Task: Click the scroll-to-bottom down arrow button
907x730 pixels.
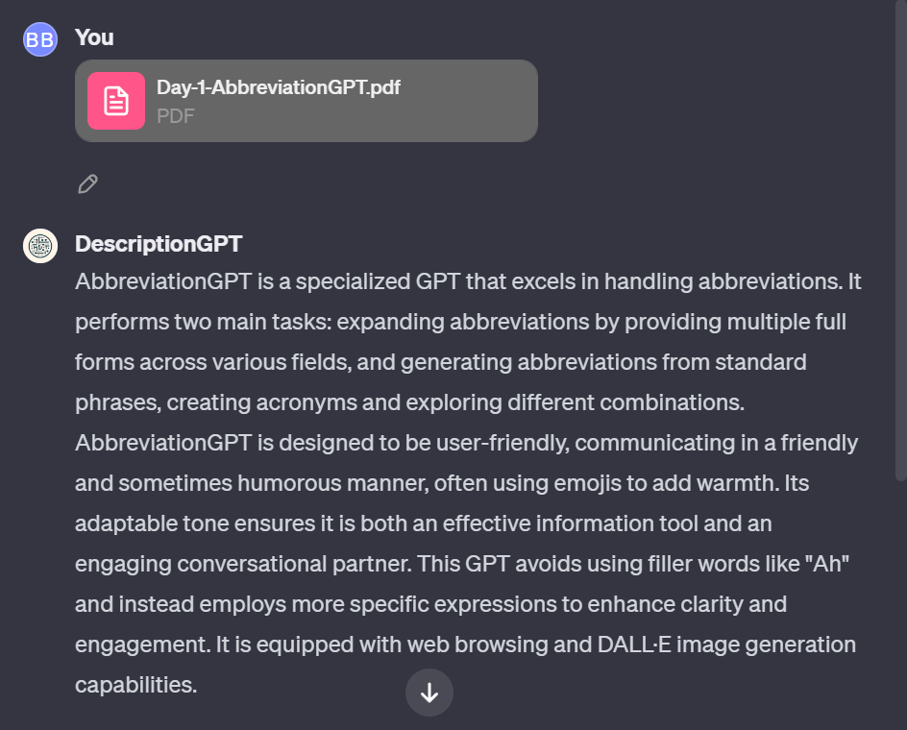Action: [x=429, y=693]
